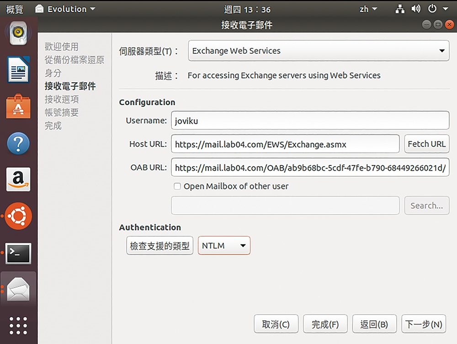The image size is (457, 344).
Task: Click window title 接收電子郵件
Action: (247, 25)
